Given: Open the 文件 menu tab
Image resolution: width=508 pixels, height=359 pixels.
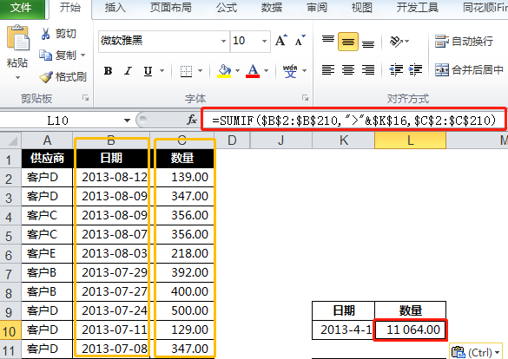Looking at the screenshot, I should [21, 7].
